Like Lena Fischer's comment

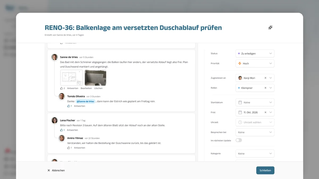tap(61, 130)
